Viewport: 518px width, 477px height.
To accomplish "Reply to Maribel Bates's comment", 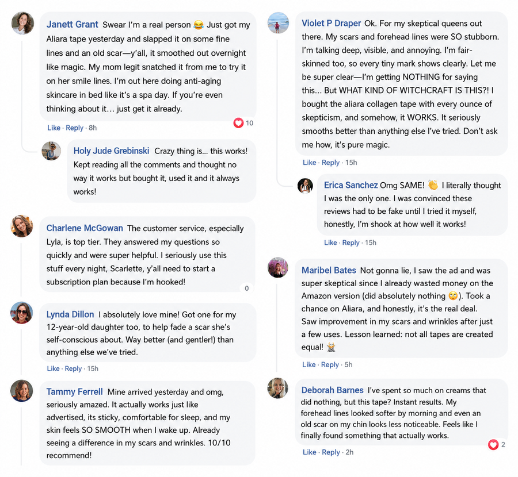I will click(x=330, y=364).
